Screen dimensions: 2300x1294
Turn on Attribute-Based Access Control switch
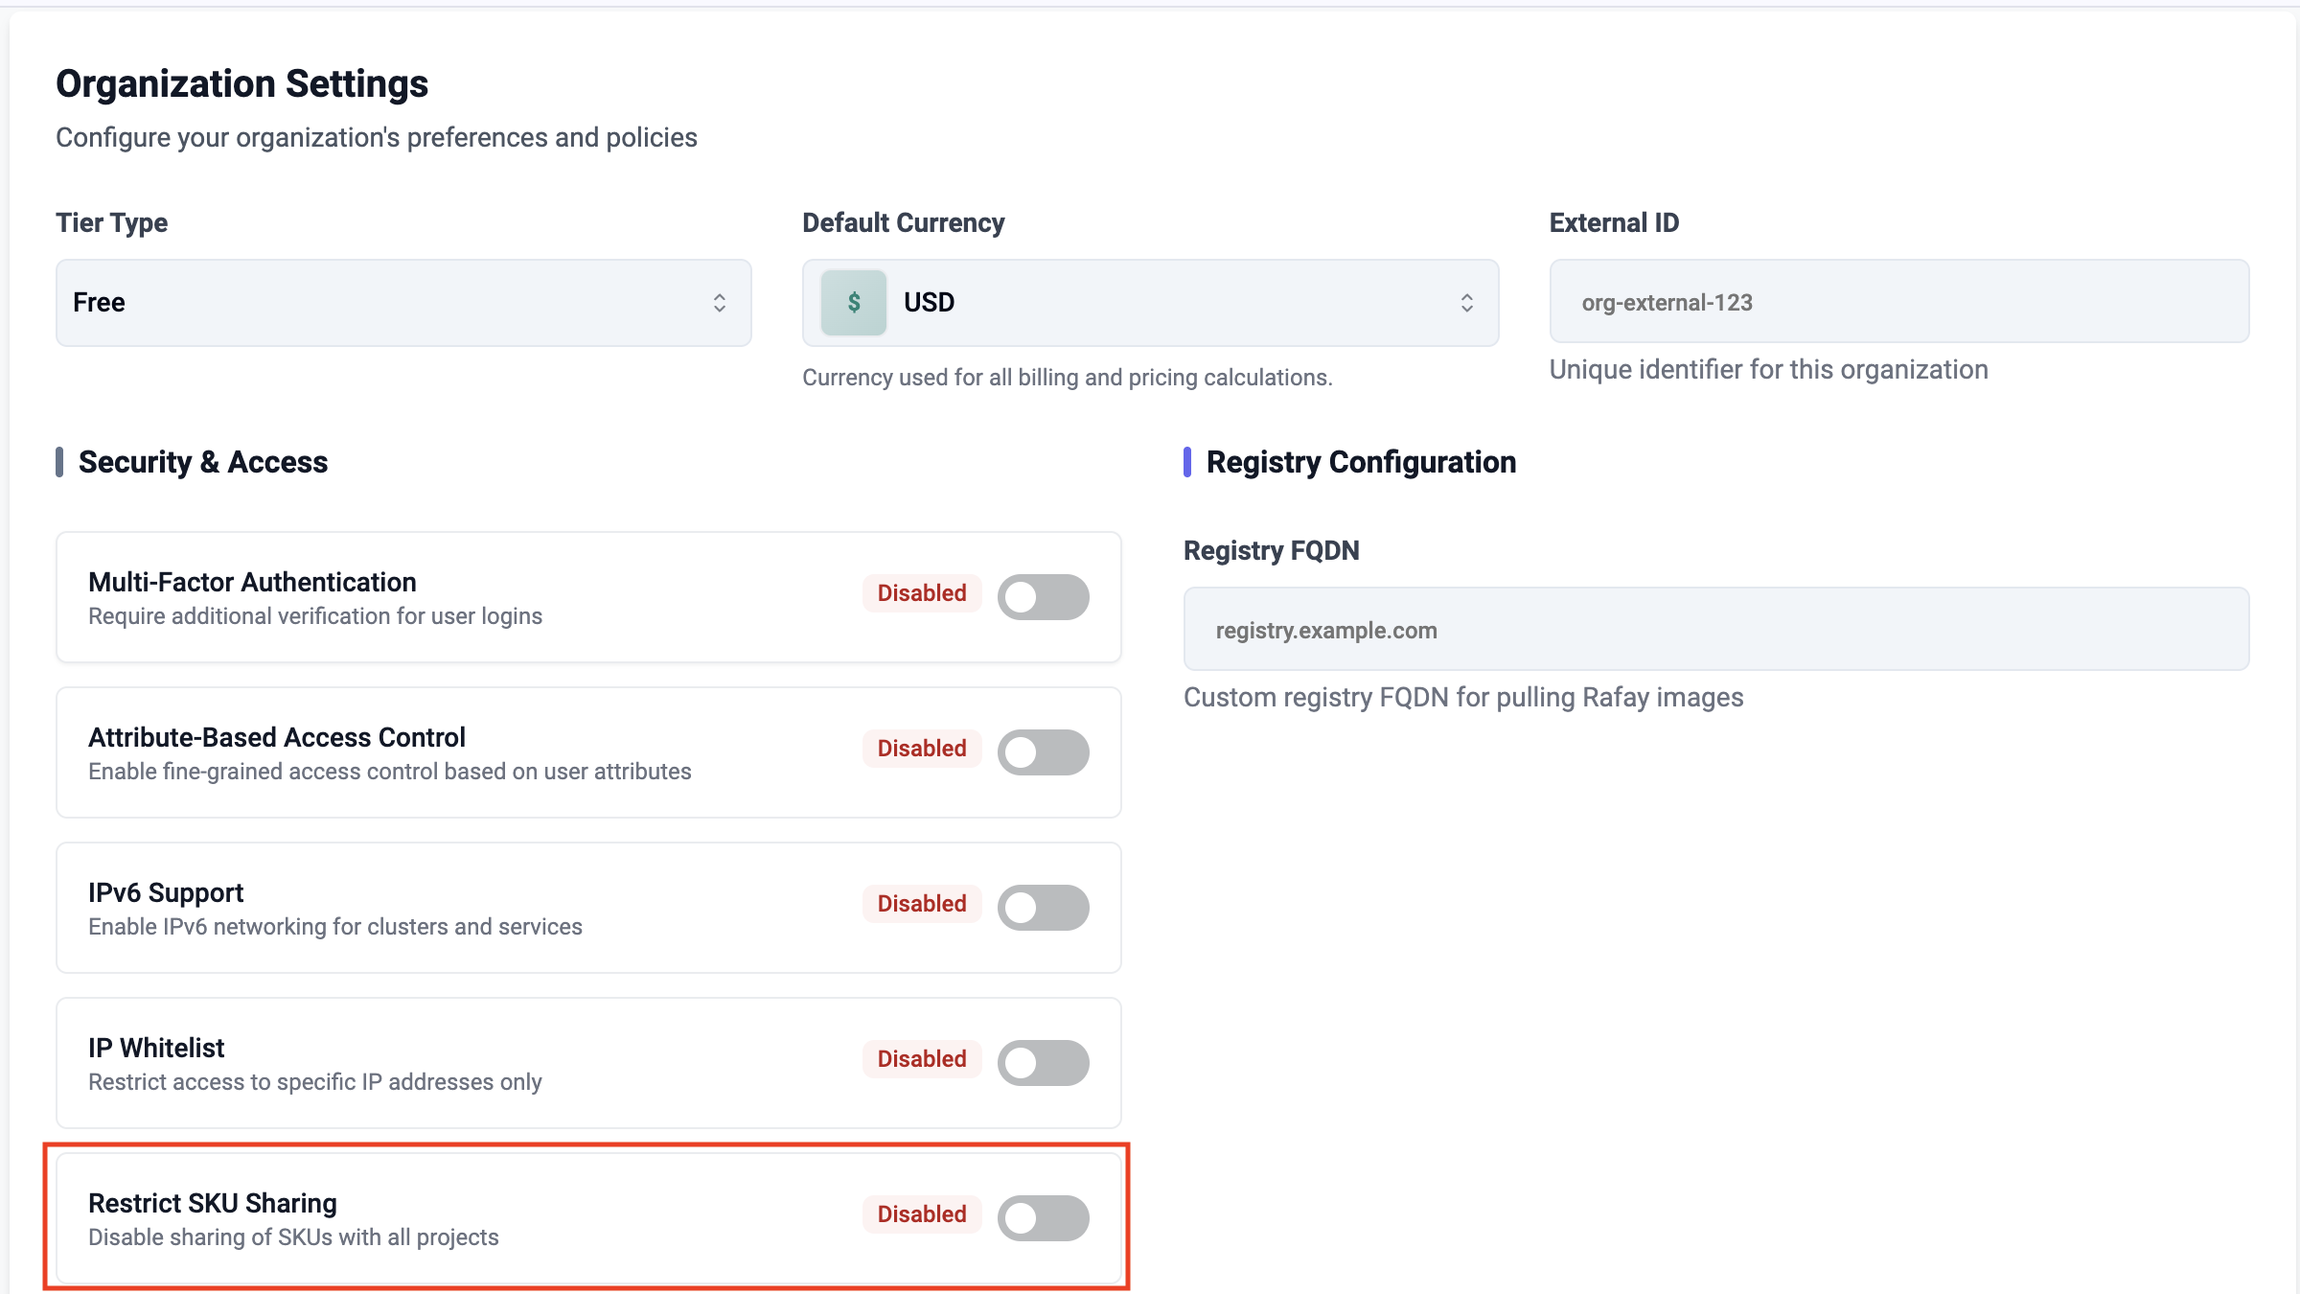(1043, 752)
